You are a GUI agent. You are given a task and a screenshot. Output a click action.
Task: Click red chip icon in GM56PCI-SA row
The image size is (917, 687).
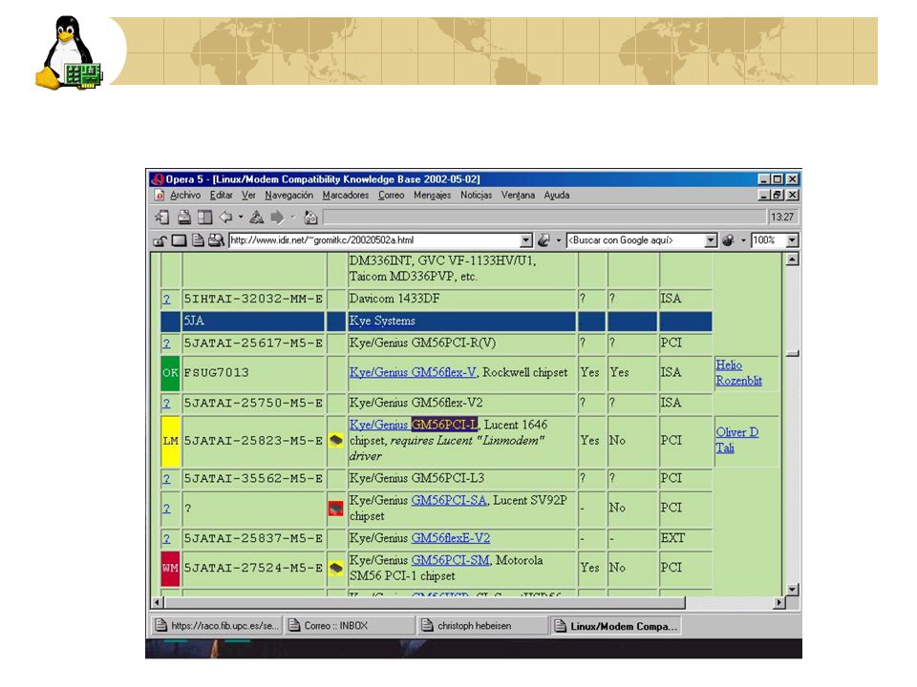[335, 509]
